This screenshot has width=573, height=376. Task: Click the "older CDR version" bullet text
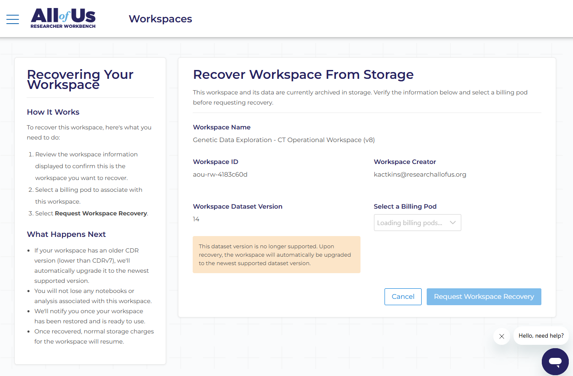pyautogui.click(x=91, y=266)
